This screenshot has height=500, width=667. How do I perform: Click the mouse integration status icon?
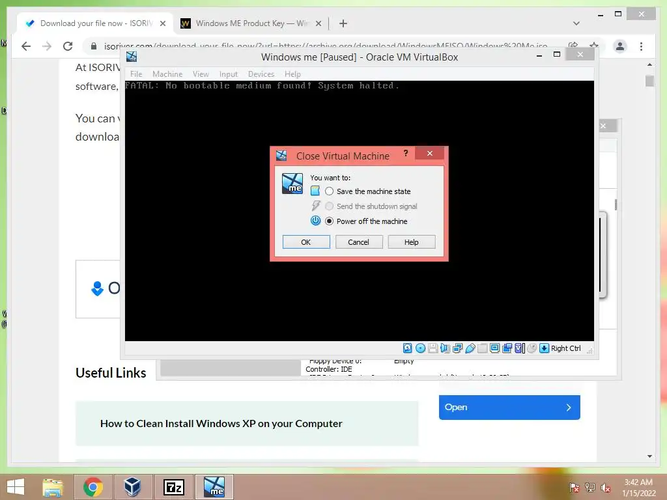(532, 348)
